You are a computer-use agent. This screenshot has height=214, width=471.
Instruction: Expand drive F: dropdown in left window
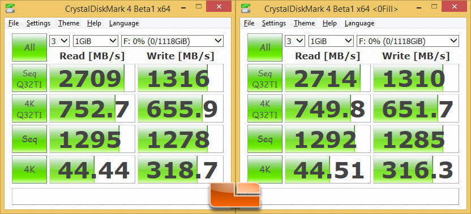(x=173, y=41)
